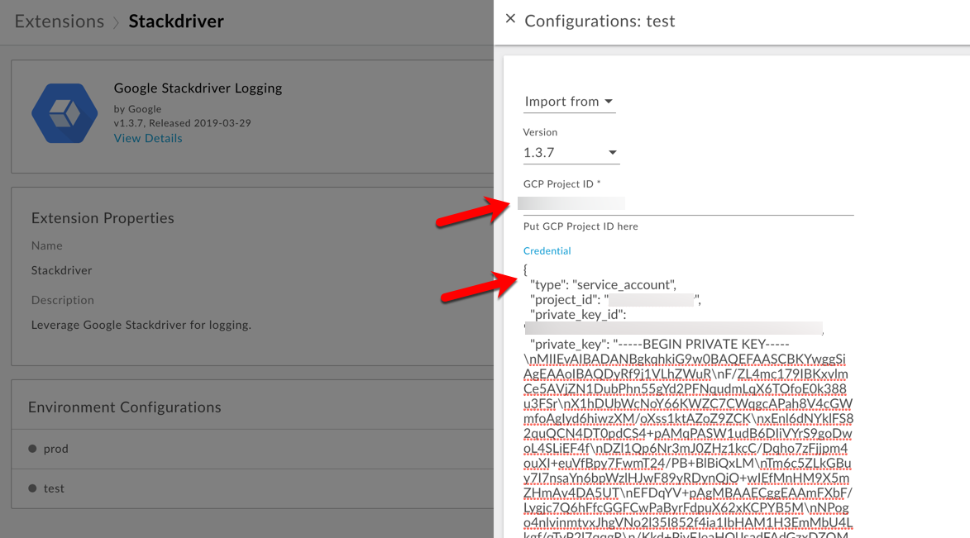Screen dimensions: 970x538
Task: Click the Description property label
Action: coord(63,300)
